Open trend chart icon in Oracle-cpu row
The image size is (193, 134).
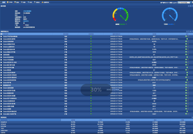(x=188, y=47)
